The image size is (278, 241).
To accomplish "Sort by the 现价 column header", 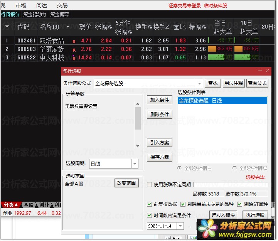I will [x=85, y=27].
